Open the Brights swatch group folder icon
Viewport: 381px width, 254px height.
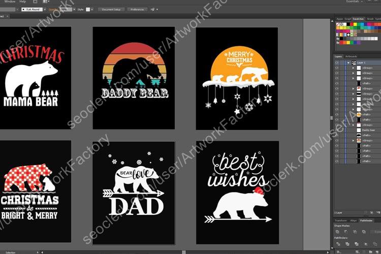coord(338,42)
